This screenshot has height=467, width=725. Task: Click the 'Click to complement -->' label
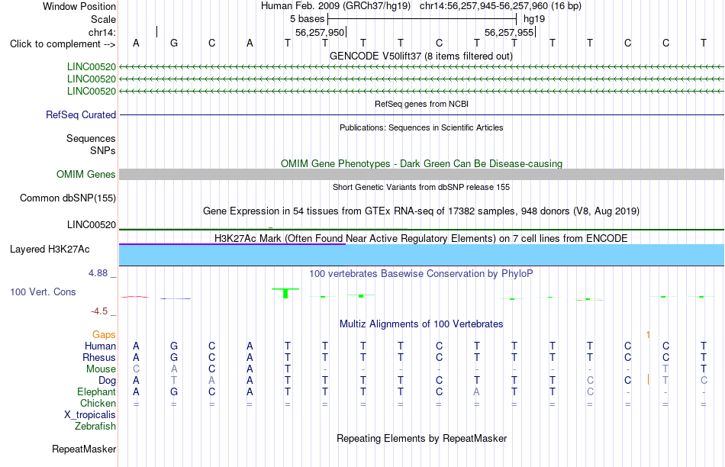pyautogui.click(x=63, y=44)
